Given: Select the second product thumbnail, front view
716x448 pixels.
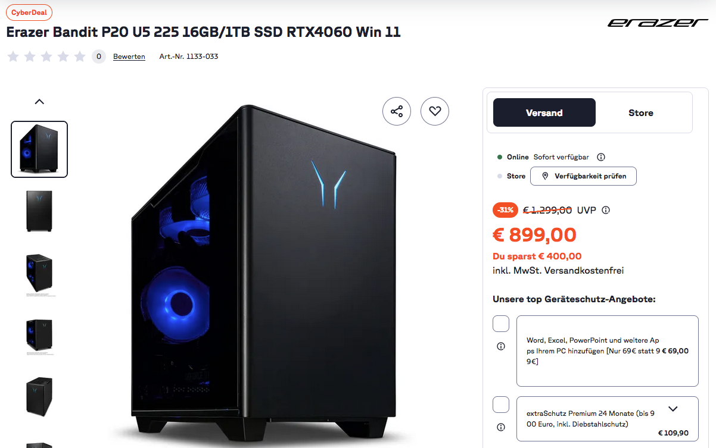Looking at the screenshot, I should click(39, 211).
